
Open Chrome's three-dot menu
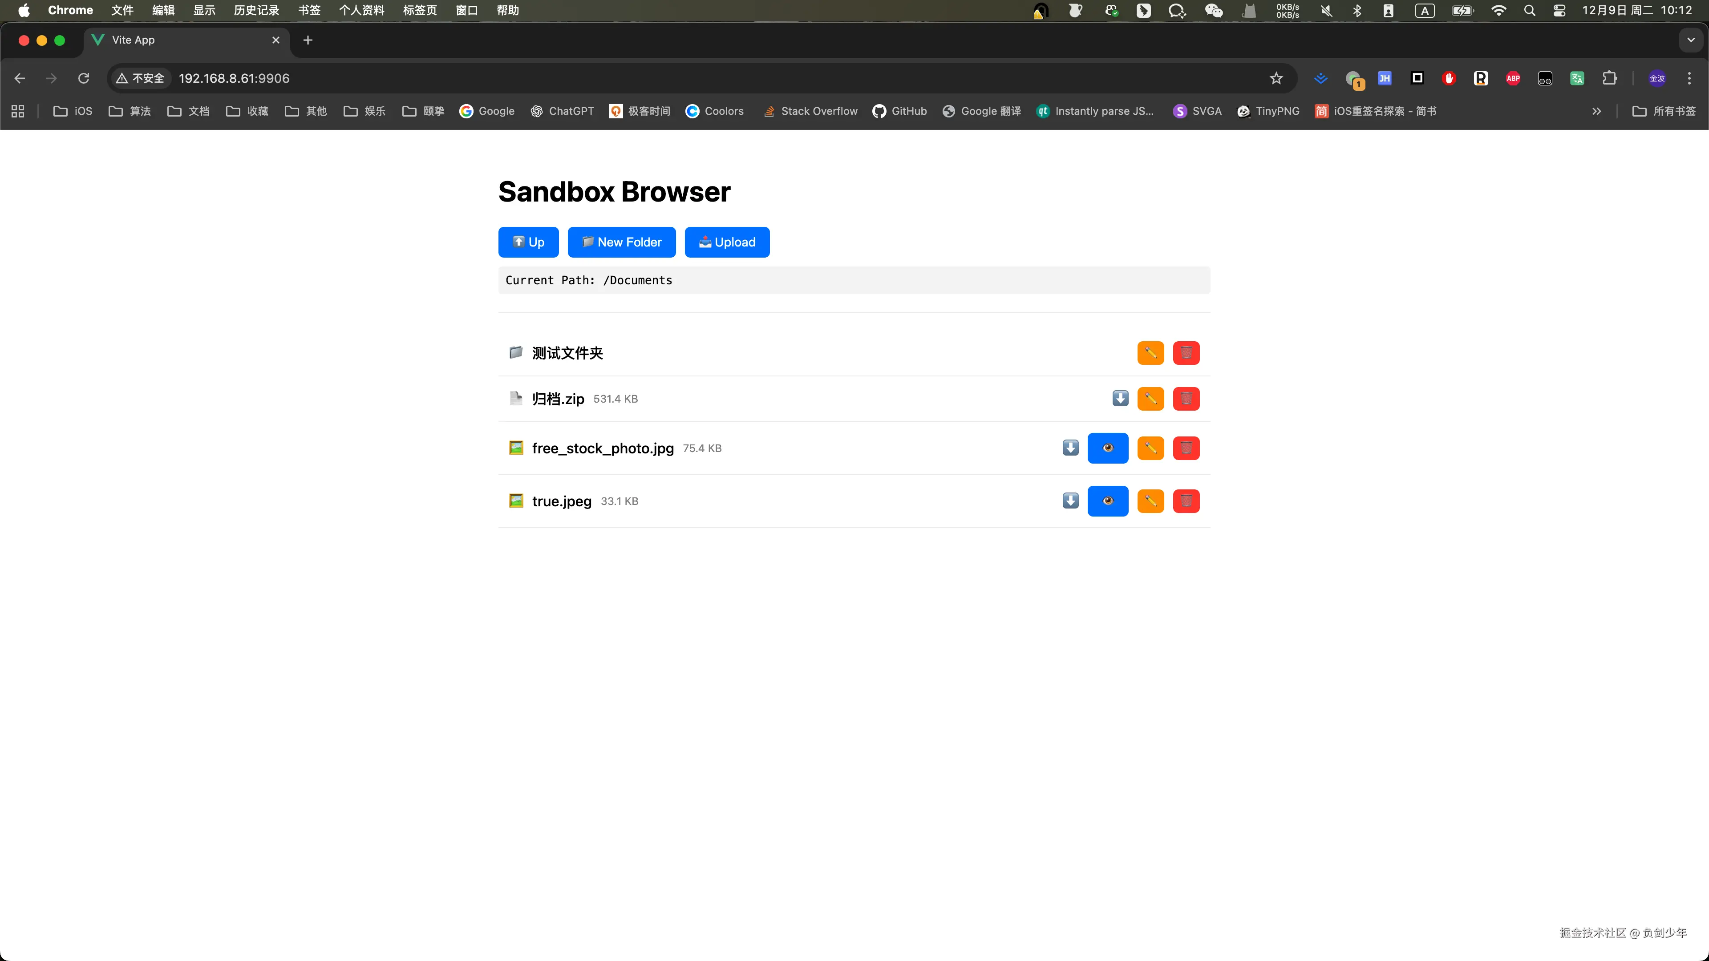[1689, 78]
